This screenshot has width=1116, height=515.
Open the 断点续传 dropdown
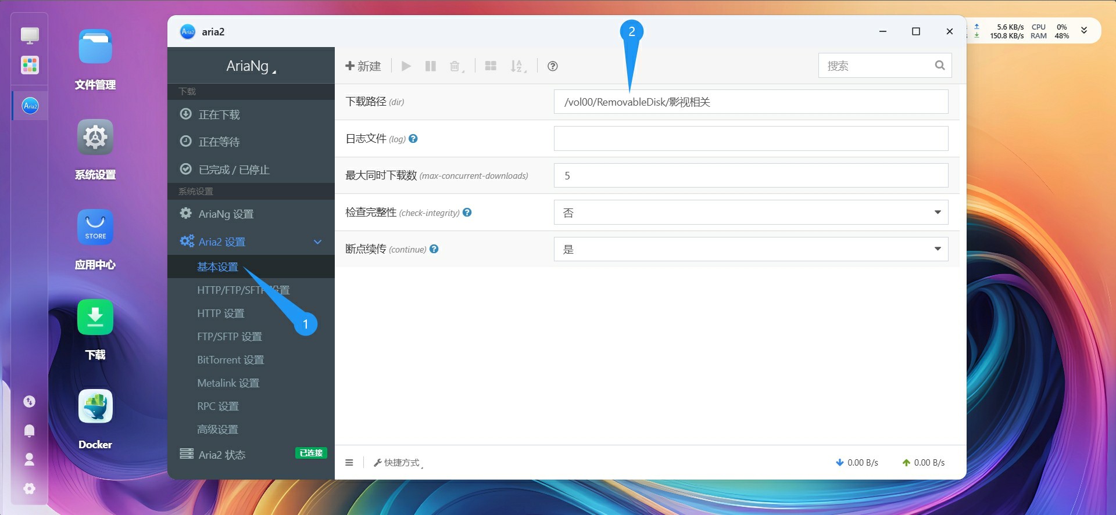click(x=750, y=249)
